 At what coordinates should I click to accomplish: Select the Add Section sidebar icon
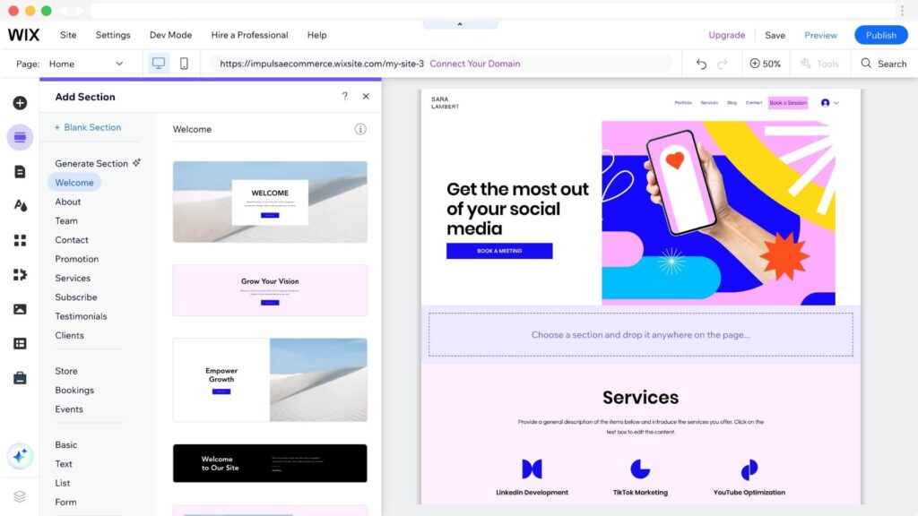coord(20,137)
